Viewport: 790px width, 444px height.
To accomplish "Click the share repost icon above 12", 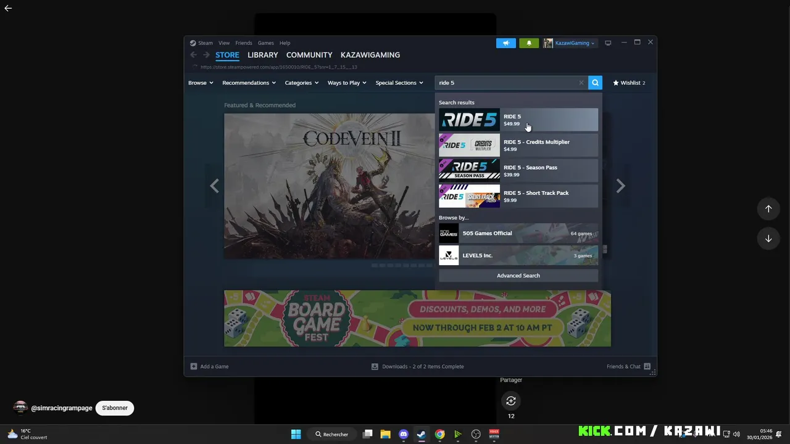I will click(511, 401).
